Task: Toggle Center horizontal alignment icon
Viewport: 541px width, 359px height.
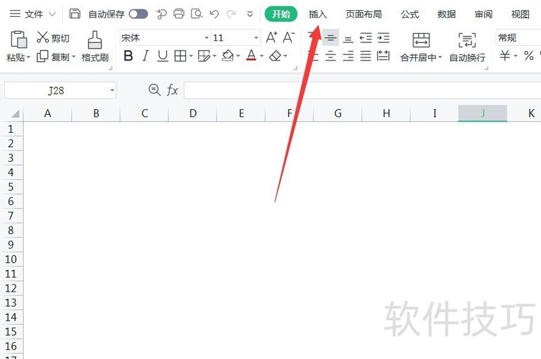Action: pos(331,56)
